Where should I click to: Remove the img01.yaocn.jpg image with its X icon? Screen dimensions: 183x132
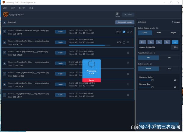(128, 95)
